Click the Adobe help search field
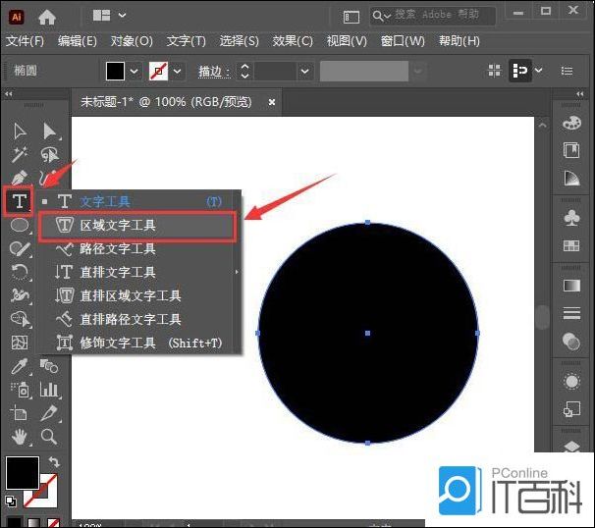 [x=433, y=16]
